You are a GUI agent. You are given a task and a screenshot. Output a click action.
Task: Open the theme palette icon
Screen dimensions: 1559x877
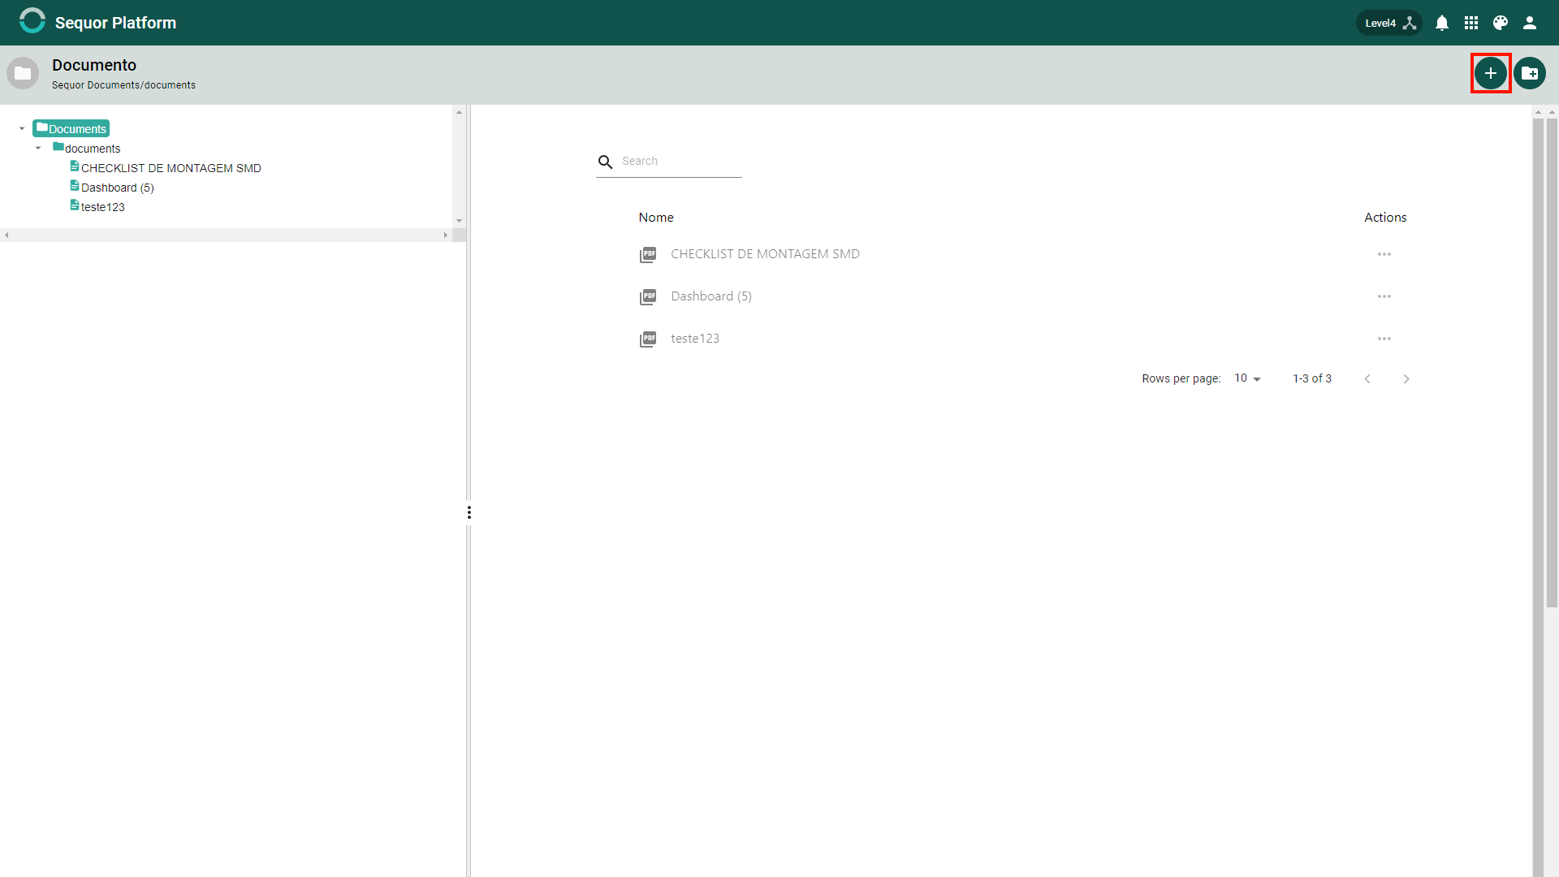(x=1501, y=23)
